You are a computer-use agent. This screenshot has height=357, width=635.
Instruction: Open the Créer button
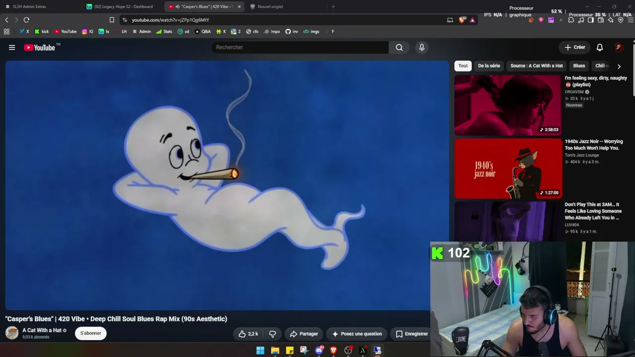click(x=575, y=47)
